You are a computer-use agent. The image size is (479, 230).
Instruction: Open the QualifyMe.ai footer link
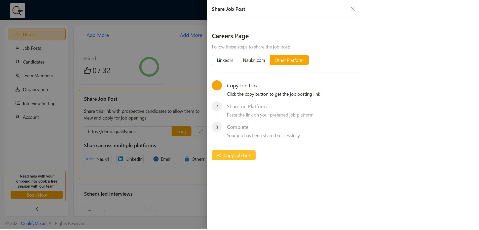[33, 223]
